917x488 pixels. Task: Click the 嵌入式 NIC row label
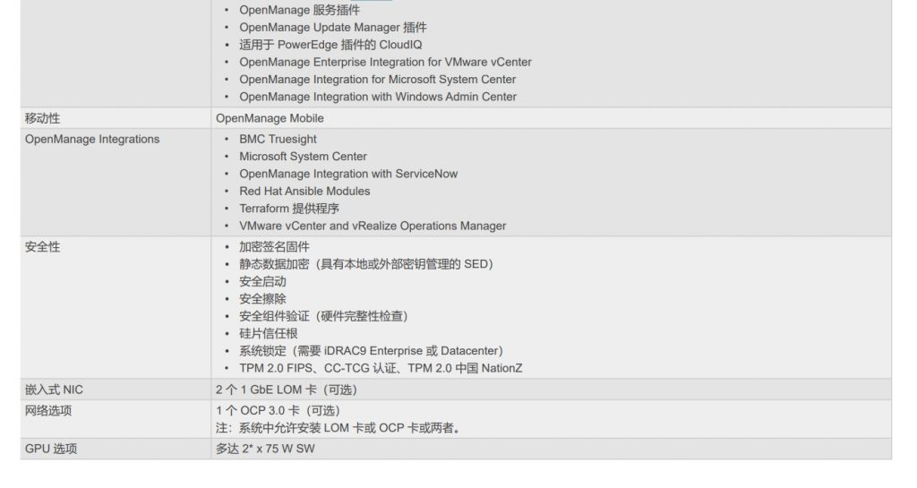point(54,390)
